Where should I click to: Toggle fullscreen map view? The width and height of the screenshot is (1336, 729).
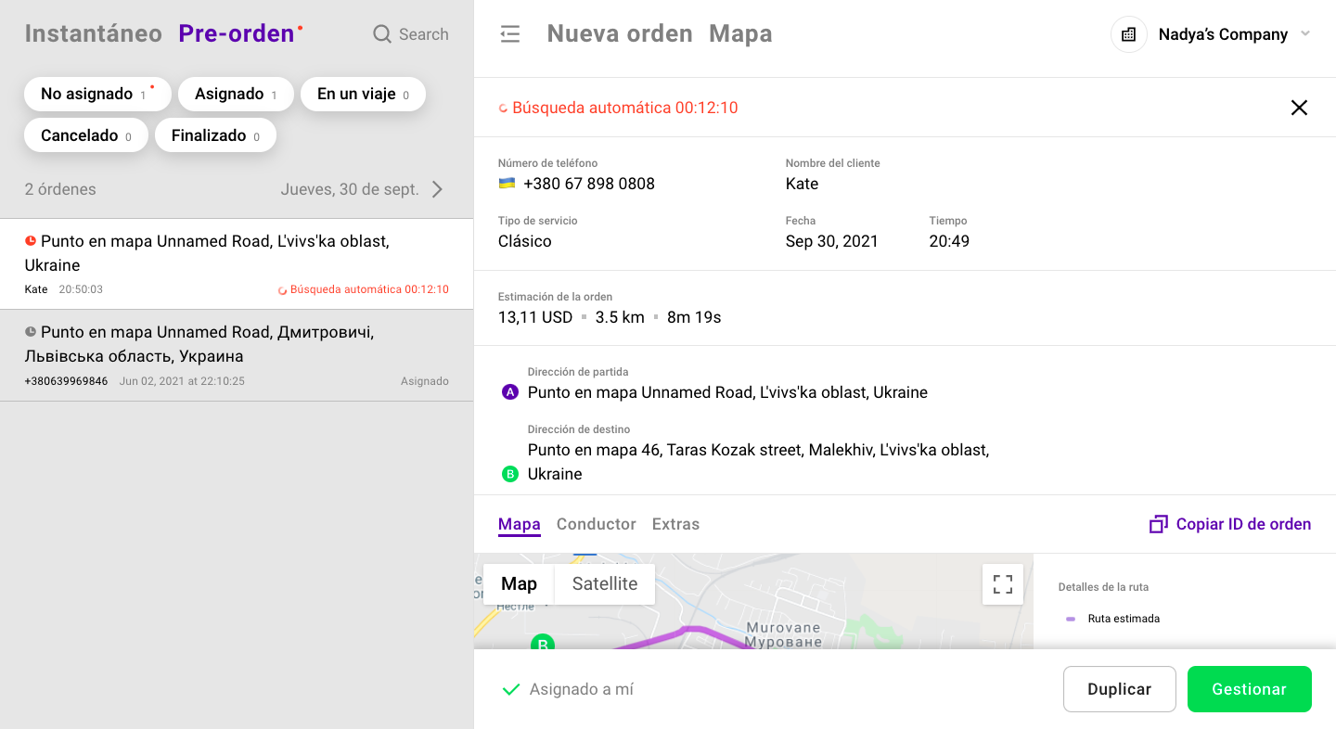pos(1003,584)
